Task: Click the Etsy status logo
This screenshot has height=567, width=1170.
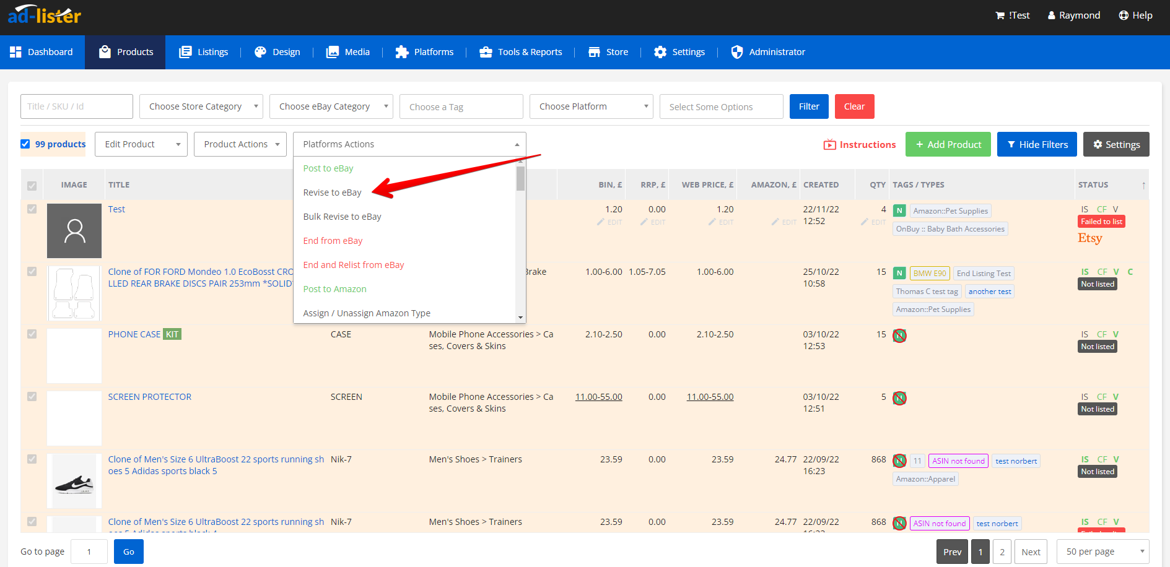Action: [1090, 238]
